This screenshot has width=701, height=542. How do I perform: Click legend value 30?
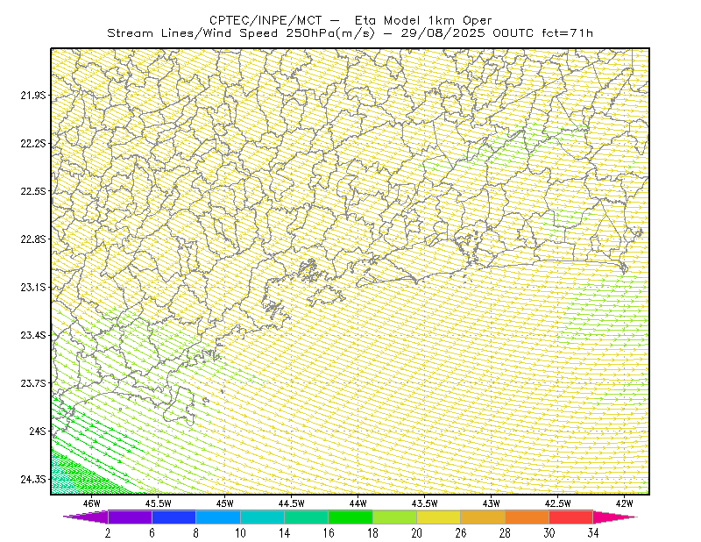click(549, 533)
